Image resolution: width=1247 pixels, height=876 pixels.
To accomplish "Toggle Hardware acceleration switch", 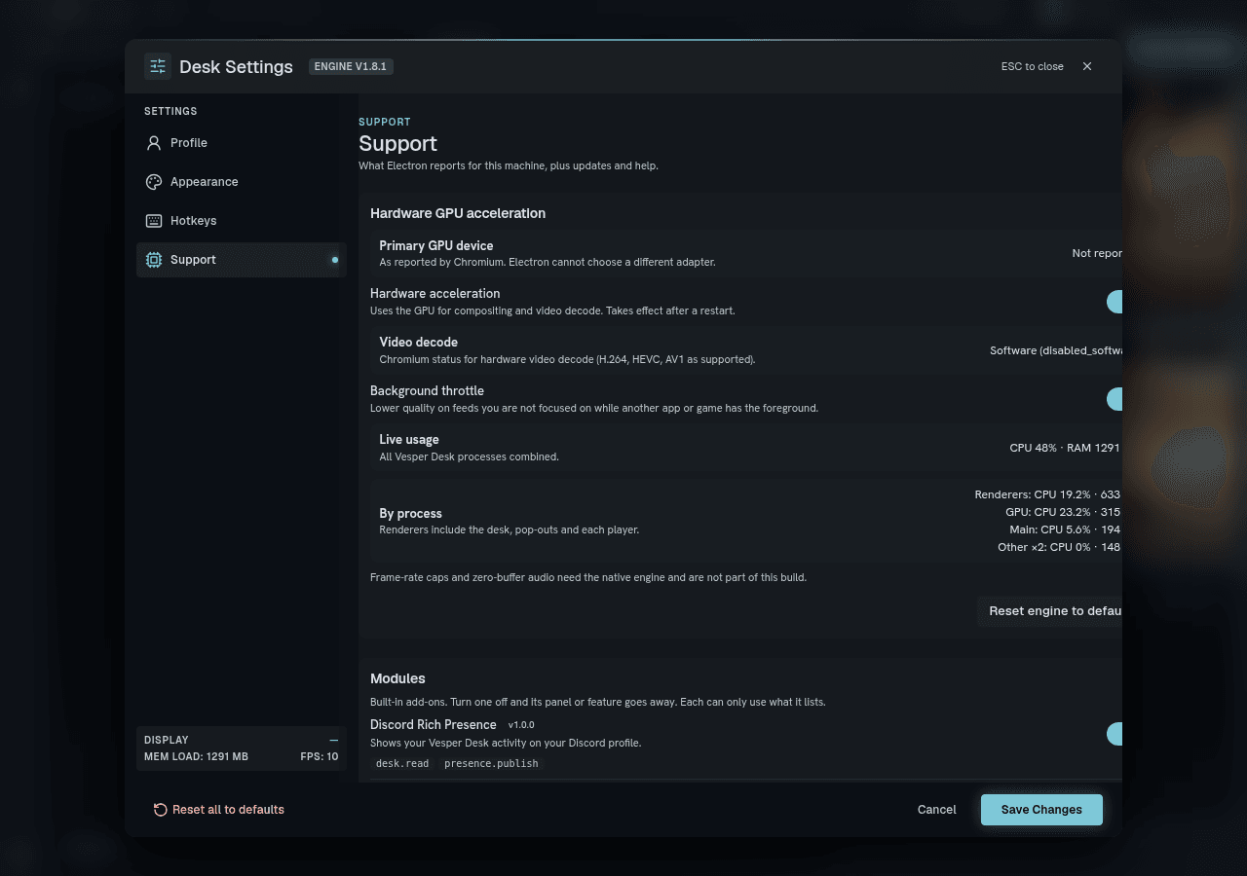I will [x=1115, y=302].
